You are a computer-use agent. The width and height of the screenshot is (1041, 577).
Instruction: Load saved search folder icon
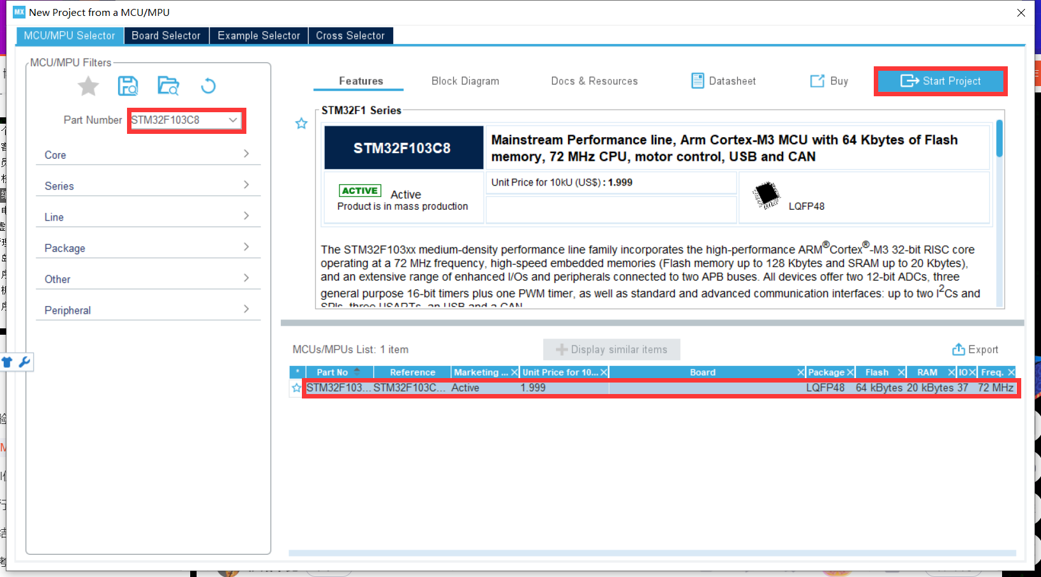[169, 85]
